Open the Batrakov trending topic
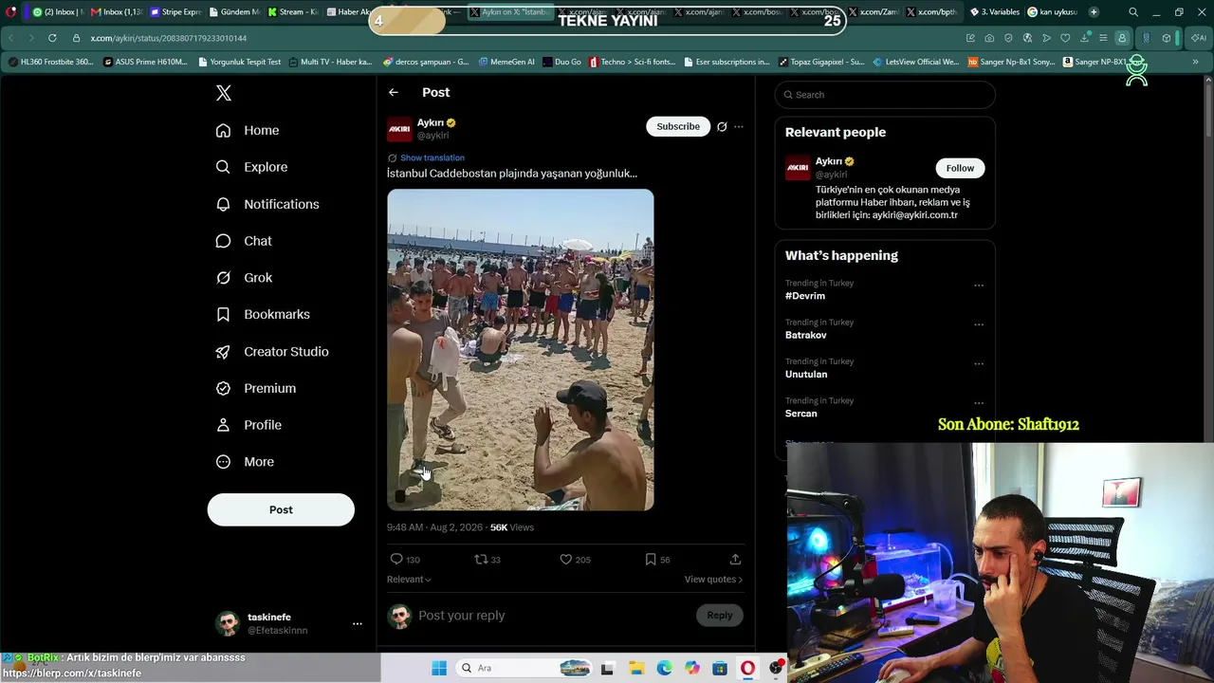1214x683 pixels. click(x=806, y=335)
